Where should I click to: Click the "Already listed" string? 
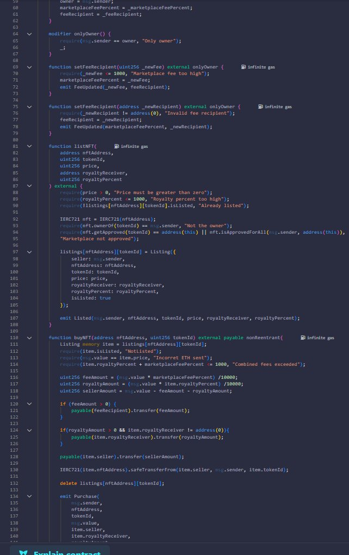point(221,205)
